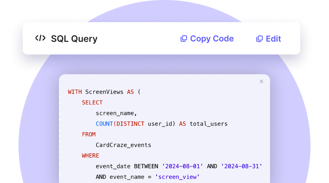Screen dimensions: 329x183
Task: Click the SQL Query heading
Action: pos(74,39)
